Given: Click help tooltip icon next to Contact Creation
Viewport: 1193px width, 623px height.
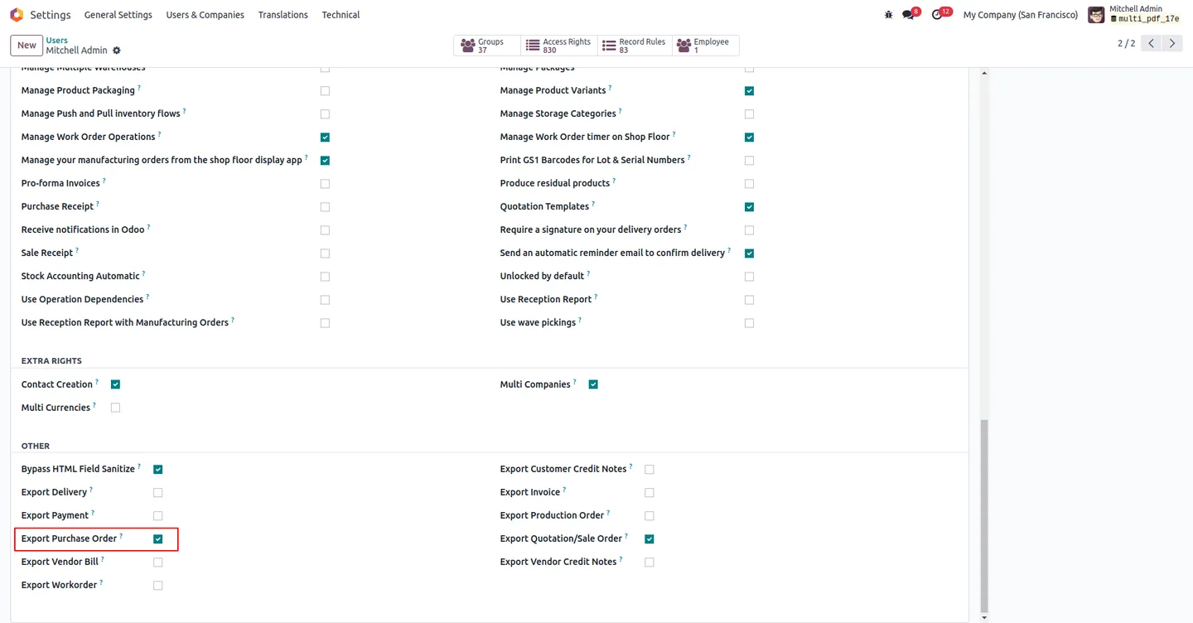Looking at the screenshot, I should [97, 382].
